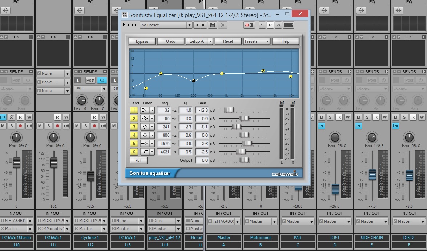Click the SIDE CHAIN volume fader

click(372, 174)
